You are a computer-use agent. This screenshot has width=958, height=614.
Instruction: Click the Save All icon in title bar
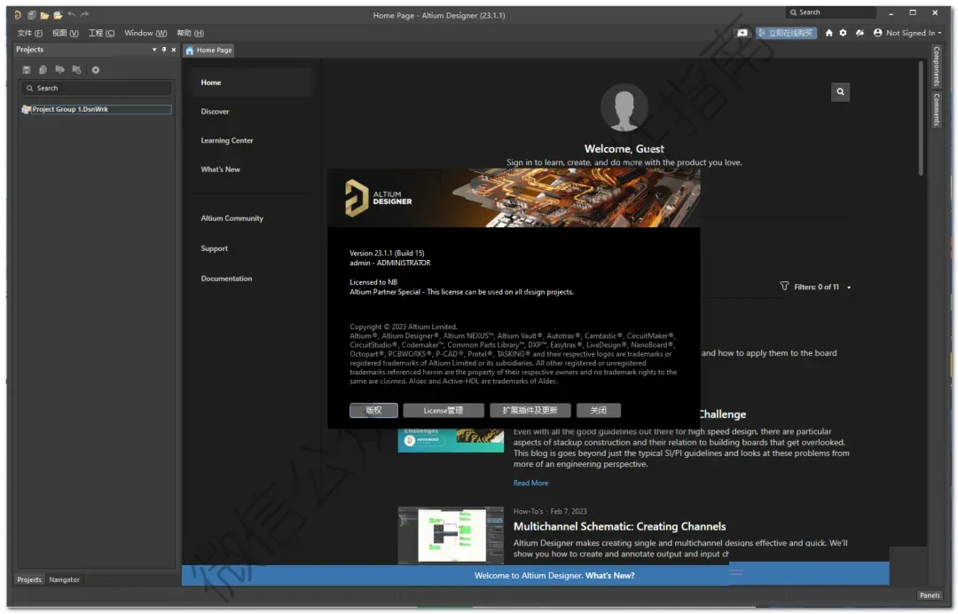[x=32, y=15]
